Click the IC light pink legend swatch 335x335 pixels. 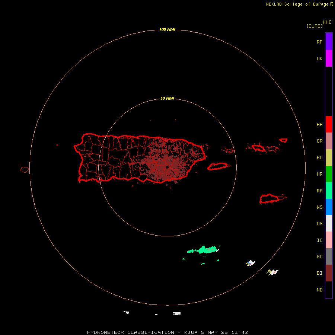tap(329, 240)
